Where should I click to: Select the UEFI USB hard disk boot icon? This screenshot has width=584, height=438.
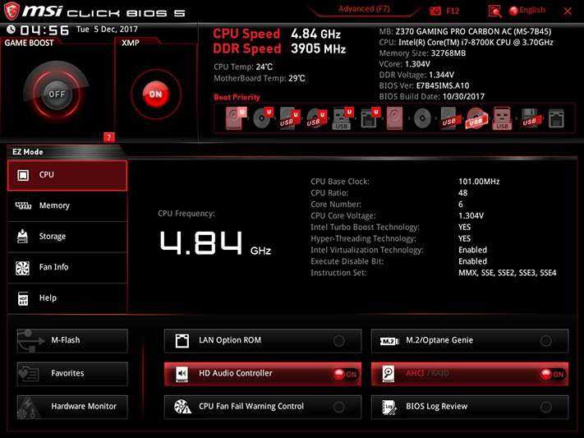tap(289, 118)
